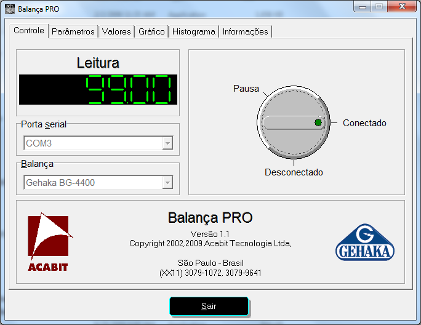Viewport: 421px width, 325px height.
Task: Click the green indicator on knob handle
Action: [318, 122]
